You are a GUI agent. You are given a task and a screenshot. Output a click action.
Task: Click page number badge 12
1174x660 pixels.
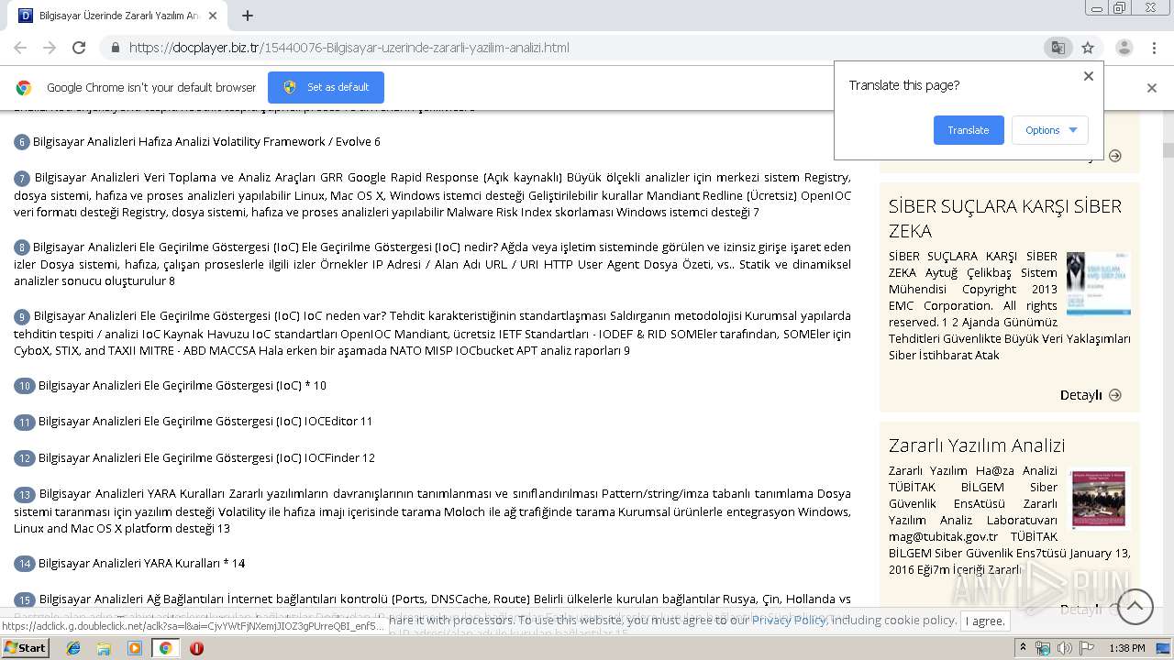[25, 458]
